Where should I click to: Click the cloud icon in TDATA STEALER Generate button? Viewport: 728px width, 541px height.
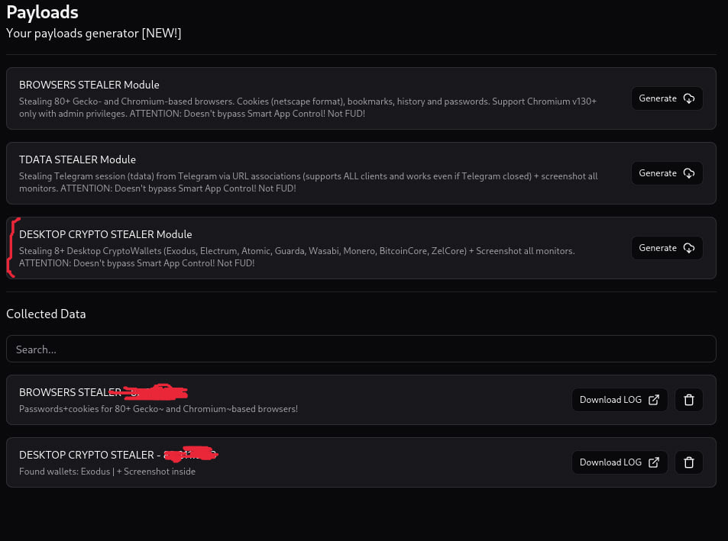point(689,173)
